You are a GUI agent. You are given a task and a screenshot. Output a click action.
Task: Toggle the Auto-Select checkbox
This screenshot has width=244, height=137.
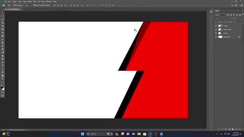(14, 5)
